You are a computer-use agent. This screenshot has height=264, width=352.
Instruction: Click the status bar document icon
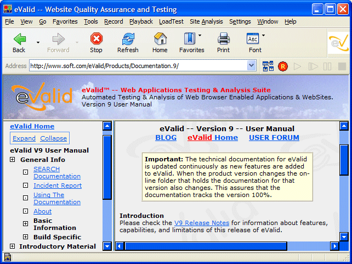pyautogui.click(x=8, y=257)
